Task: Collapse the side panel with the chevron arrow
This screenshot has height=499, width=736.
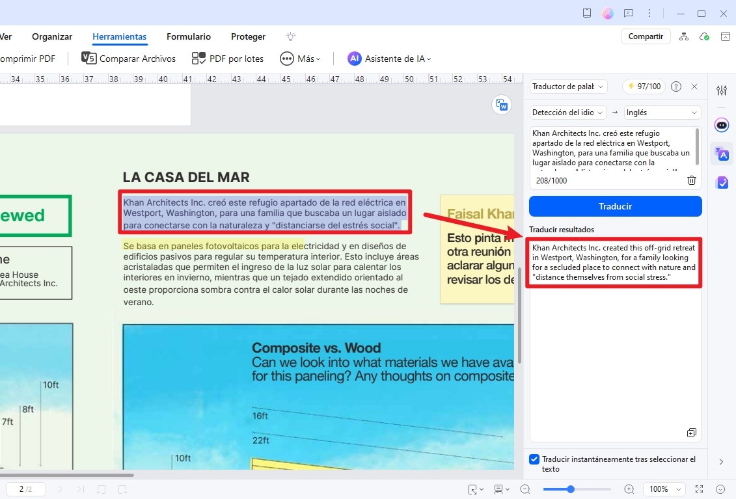Action: [722, 462]
